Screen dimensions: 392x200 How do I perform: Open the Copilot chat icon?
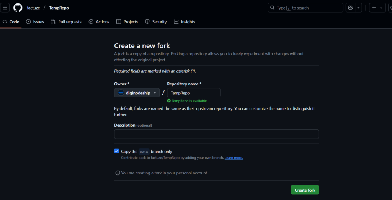[x=350, y=8]
